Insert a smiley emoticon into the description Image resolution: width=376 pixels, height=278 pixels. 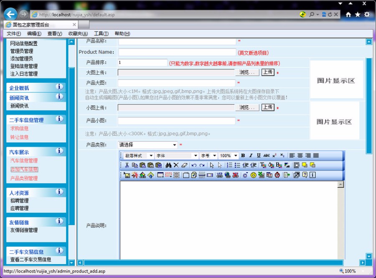[x=253, y=175]
